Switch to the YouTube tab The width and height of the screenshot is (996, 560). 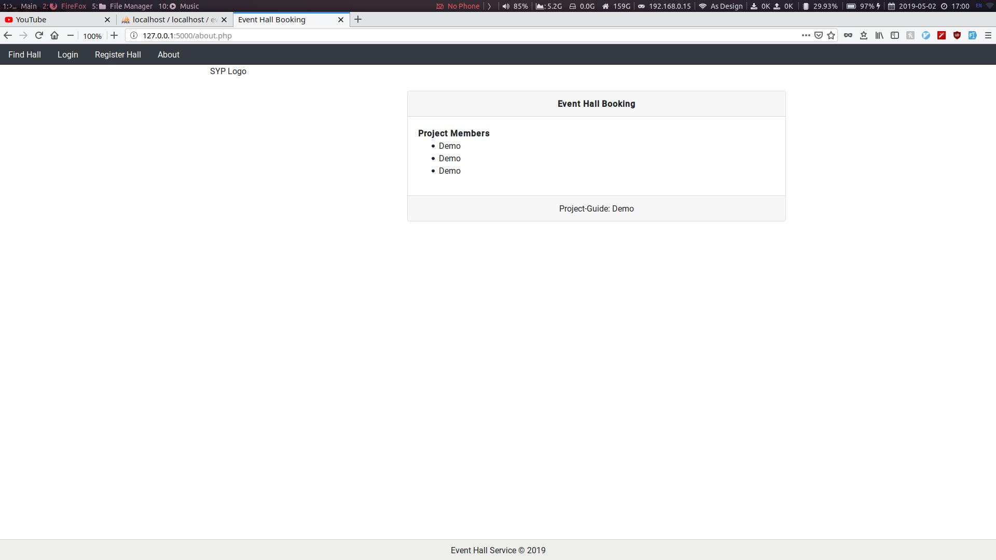tap(52, 20)
